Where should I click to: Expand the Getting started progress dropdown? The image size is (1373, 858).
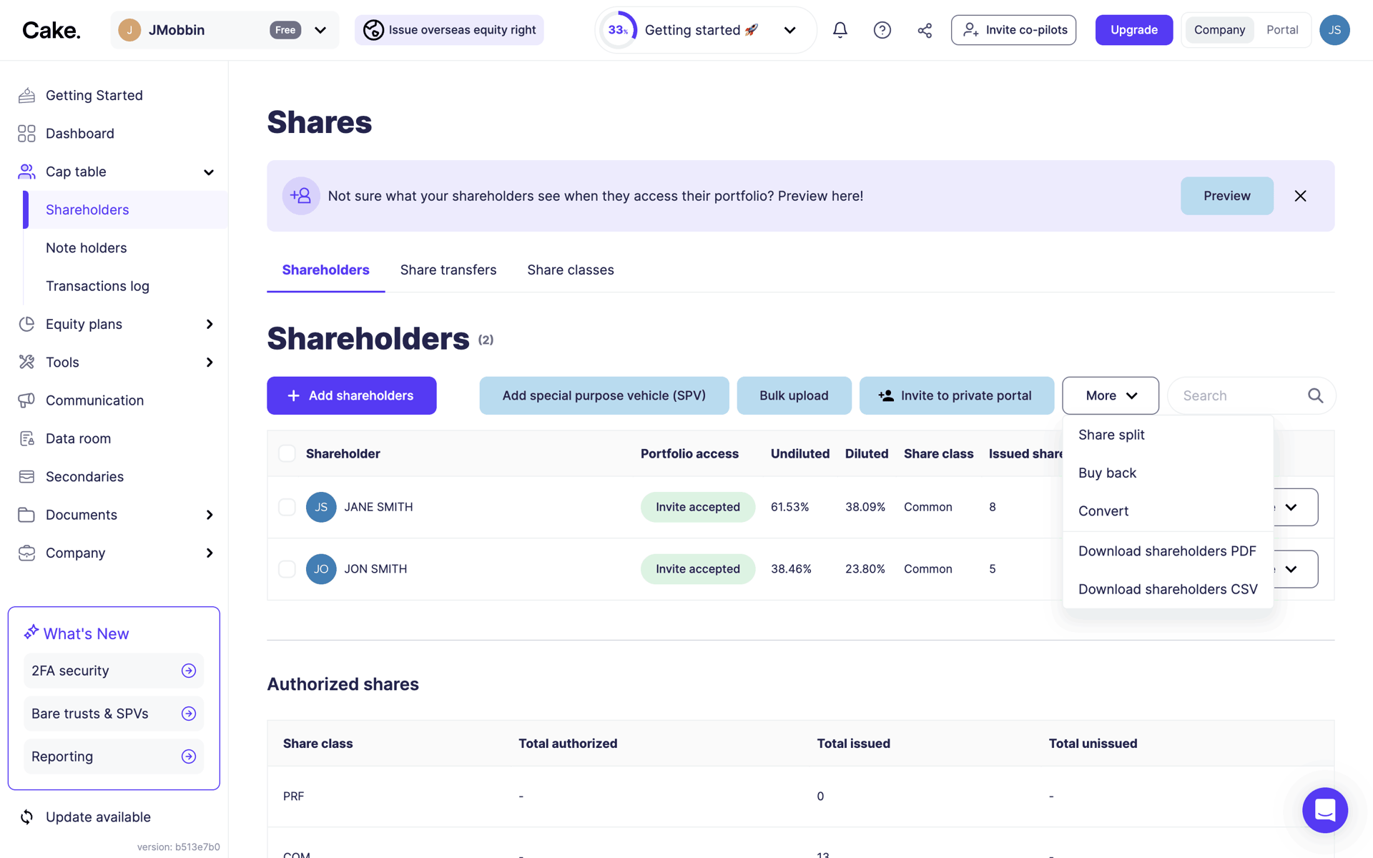click(x=789, y=30)
